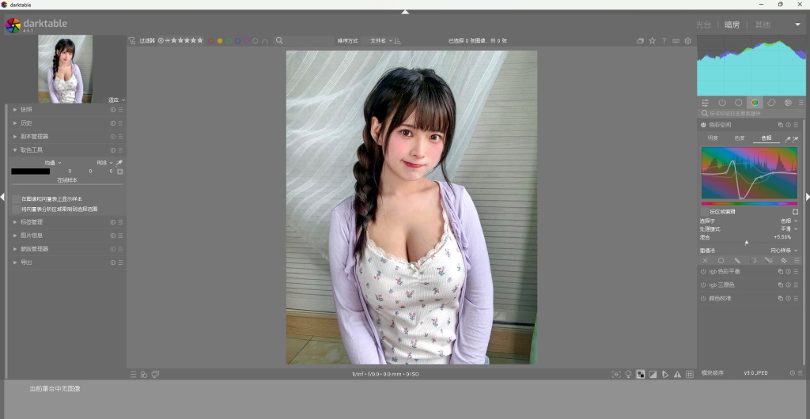This screenshot has width=810, height=419.
Task: Toggle the 色彩空间 module power switch
Action: [x=703, y=125]
